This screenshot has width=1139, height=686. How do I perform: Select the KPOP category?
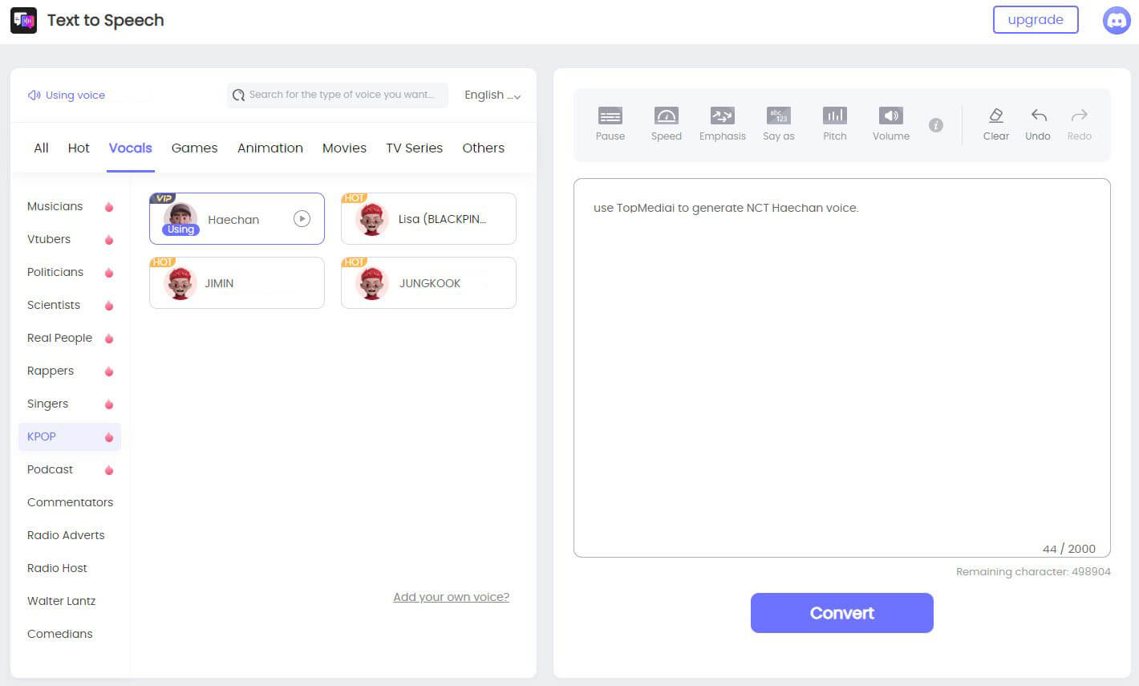click(70, 436)
